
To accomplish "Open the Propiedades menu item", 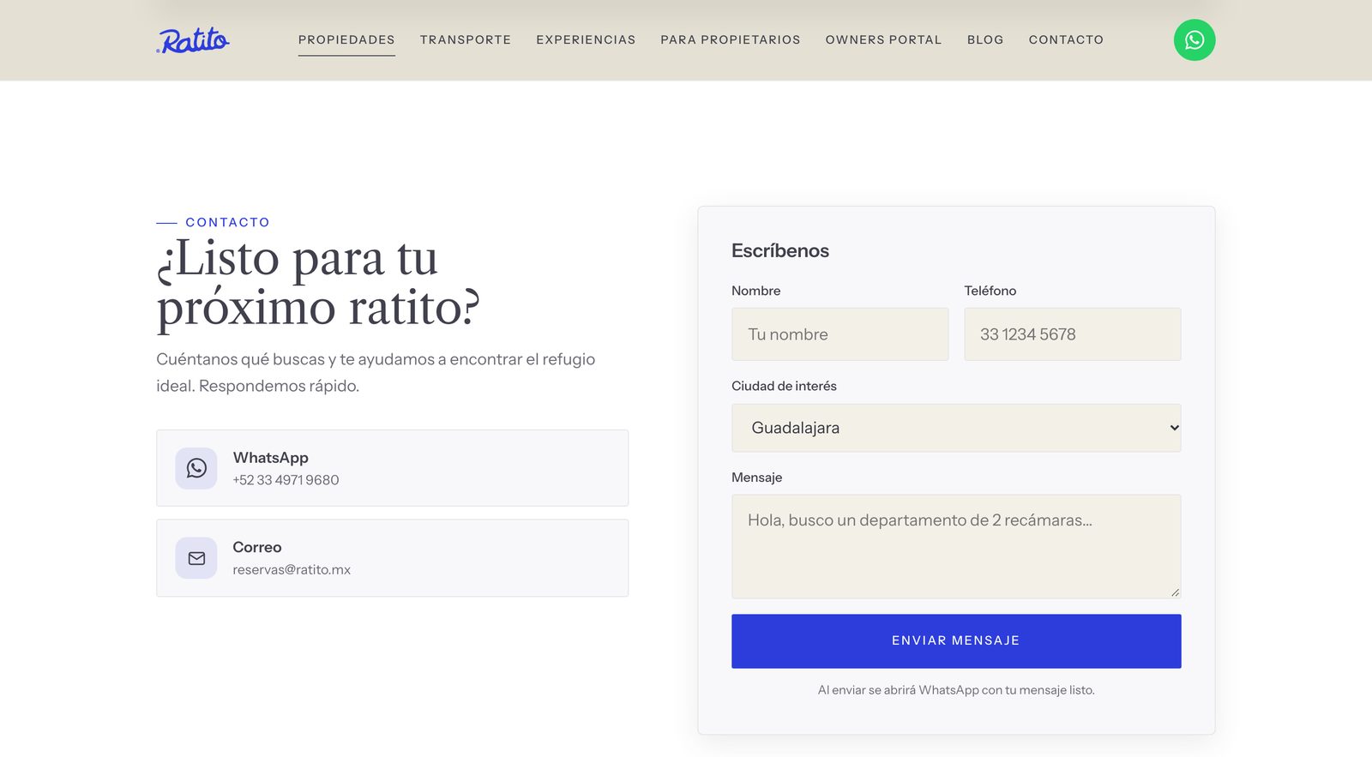I will tap(346, 39).
